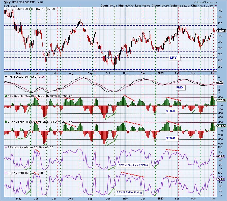Click the 'Oct' label on upper date axis
227x201 pixels.
click(x=108, y=73)
